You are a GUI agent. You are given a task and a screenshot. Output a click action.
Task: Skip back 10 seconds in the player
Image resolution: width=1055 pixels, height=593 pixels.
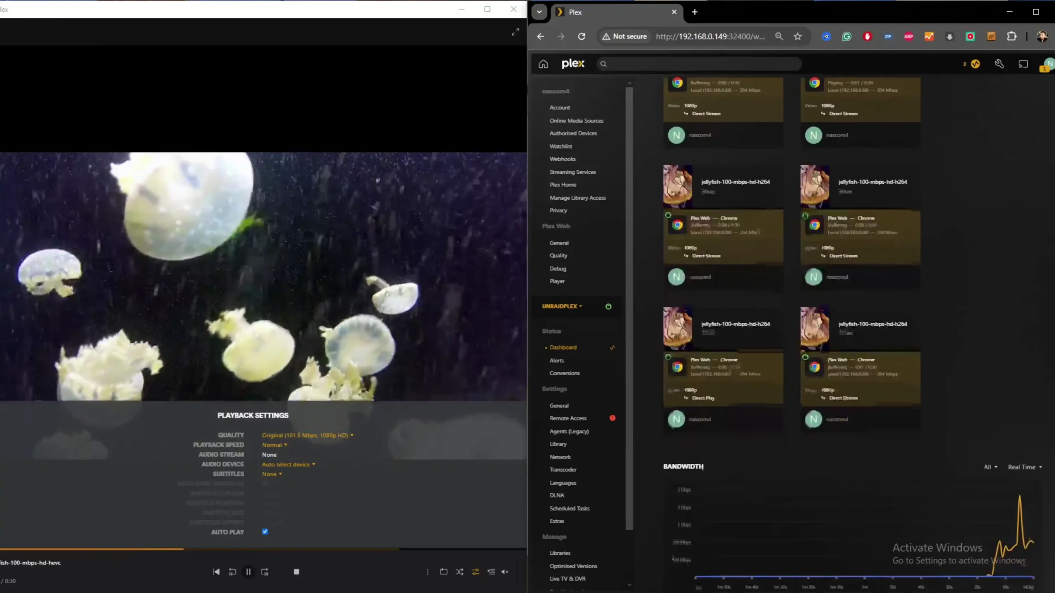click(232, 572)
